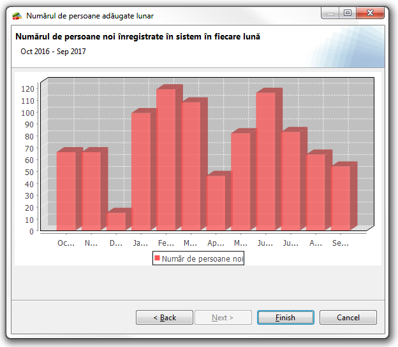Select the tallest bar for February
The width and height of the screenshot is (398, 347).
pos(166,159)
